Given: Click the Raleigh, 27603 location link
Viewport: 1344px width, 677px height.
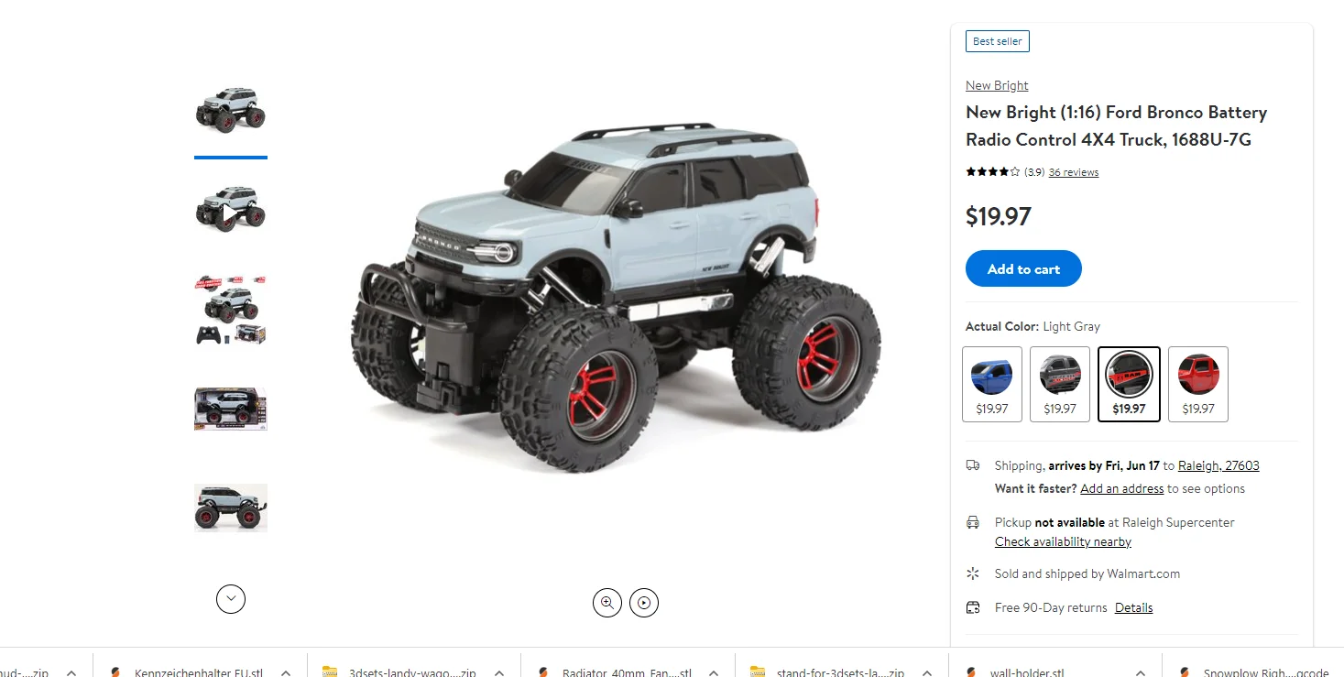Looking at the screenshot, I should pos(1218,465).
